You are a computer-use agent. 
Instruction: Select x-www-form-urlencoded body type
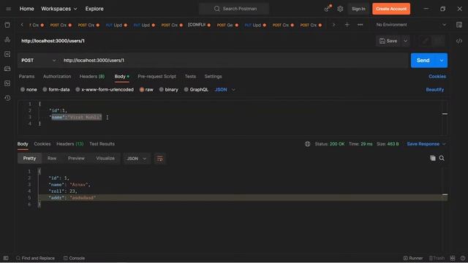tap(105, 89)
